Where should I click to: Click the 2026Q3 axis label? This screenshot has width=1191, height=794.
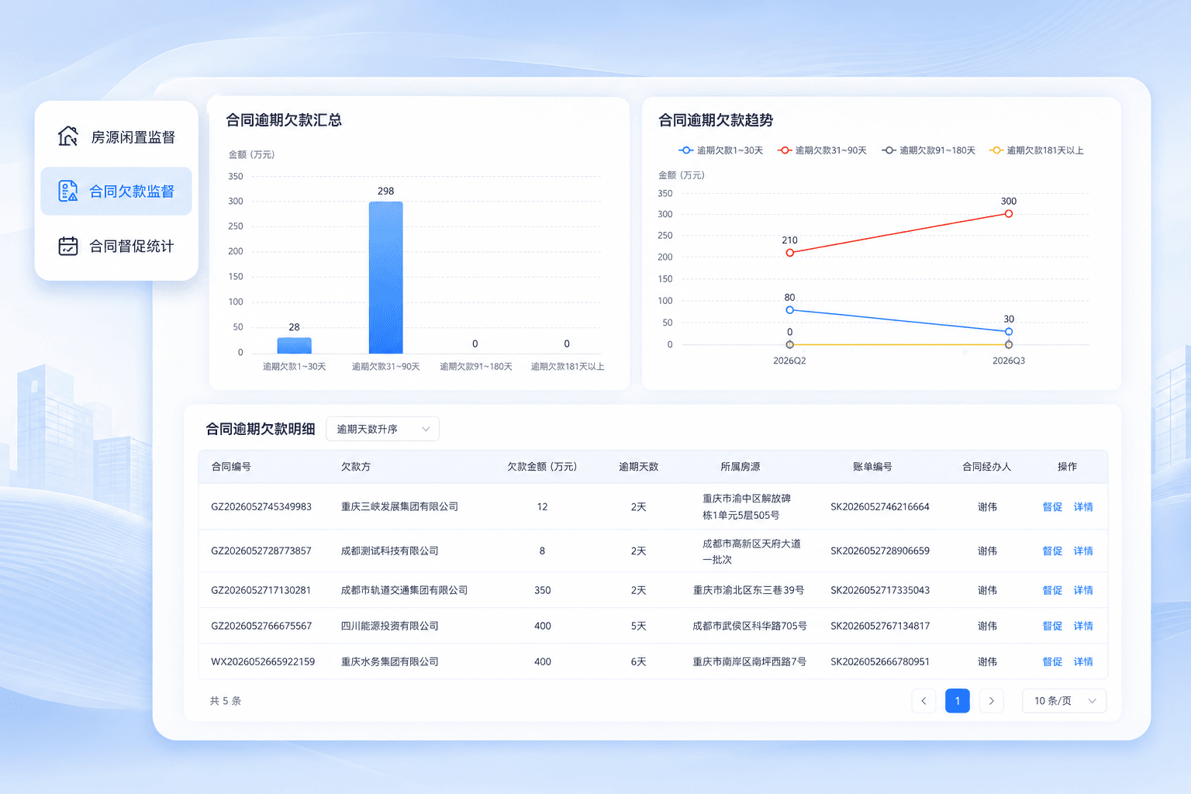point(1009,361)
